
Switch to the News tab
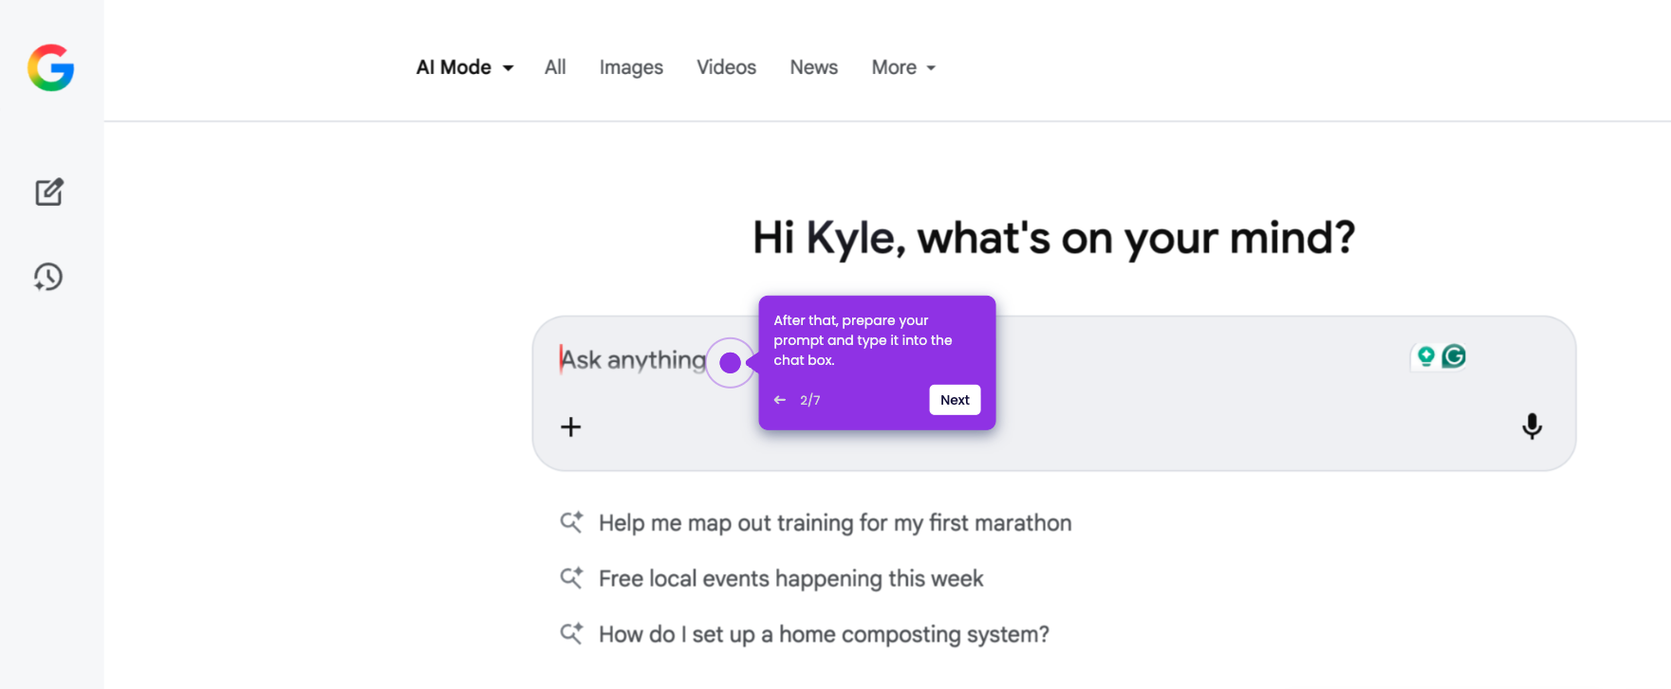pos(814,67)
